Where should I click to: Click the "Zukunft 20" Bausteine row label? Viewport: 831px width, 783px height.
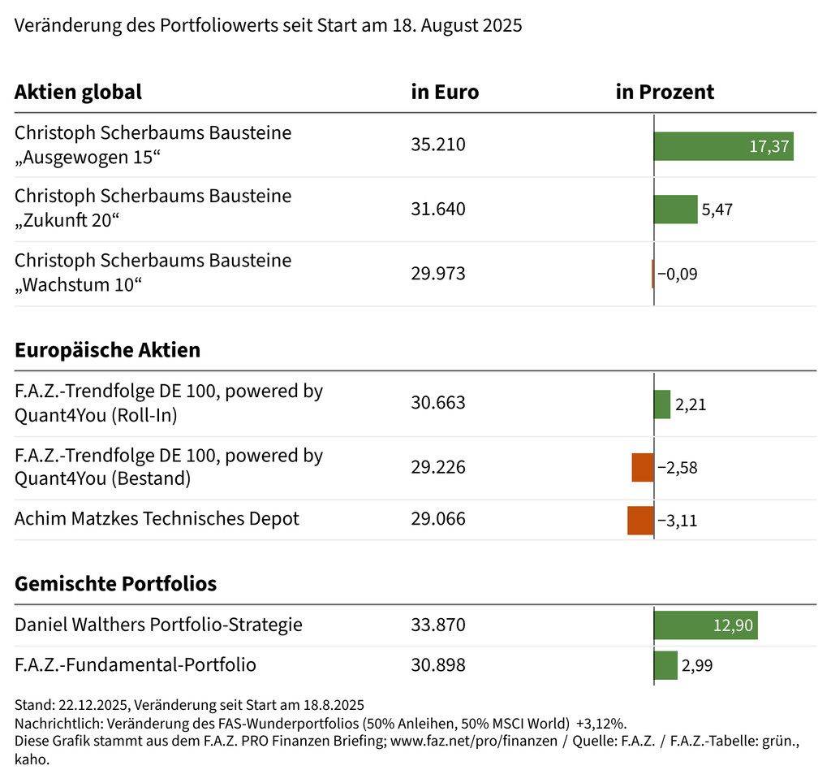pyautogui.click(x=153, y=209)
